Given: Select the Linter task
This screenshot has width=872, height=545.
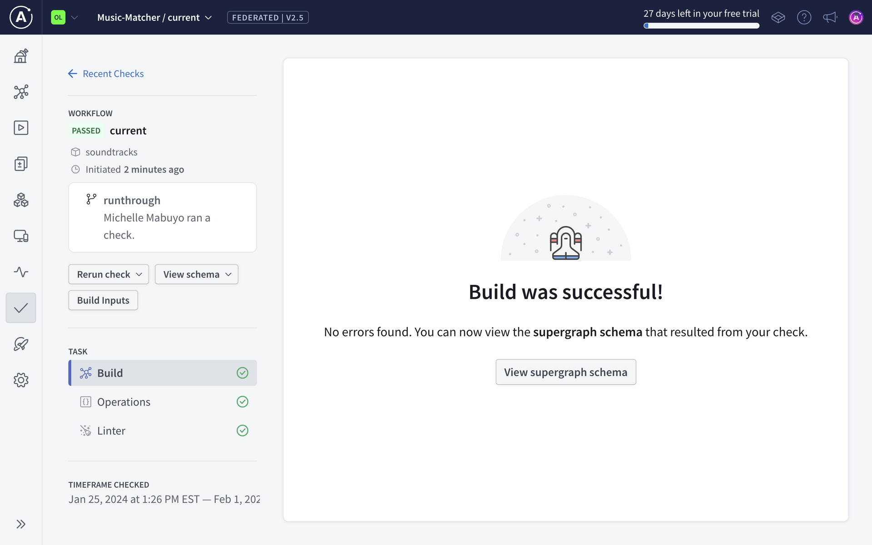Looking at the screenshot, I should coord(163,431).
